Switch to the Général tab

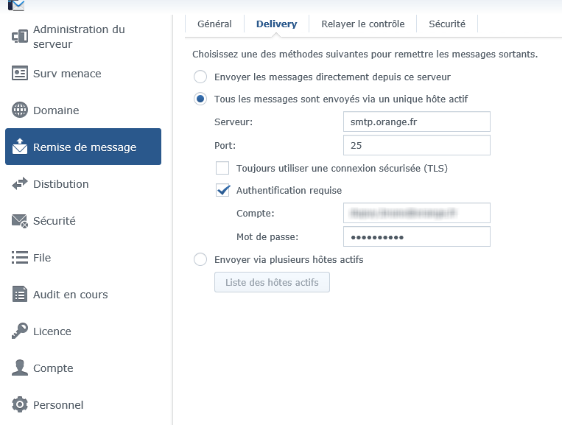[214, 24]
